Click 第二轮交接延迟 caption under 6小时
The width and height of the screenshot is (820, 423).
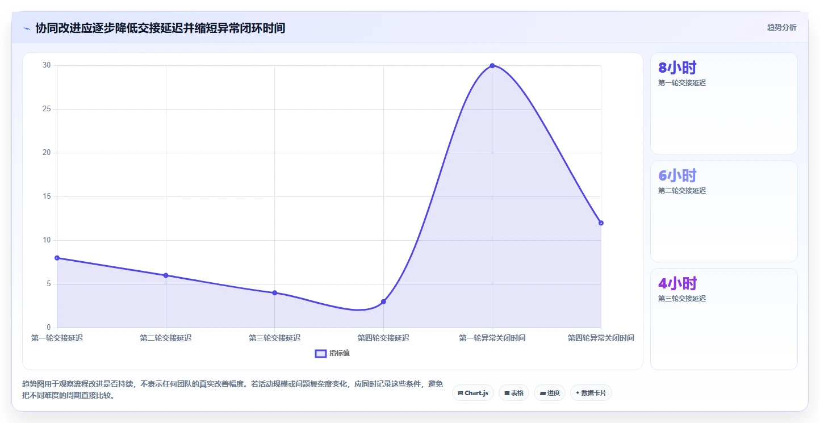pos(682,191)
